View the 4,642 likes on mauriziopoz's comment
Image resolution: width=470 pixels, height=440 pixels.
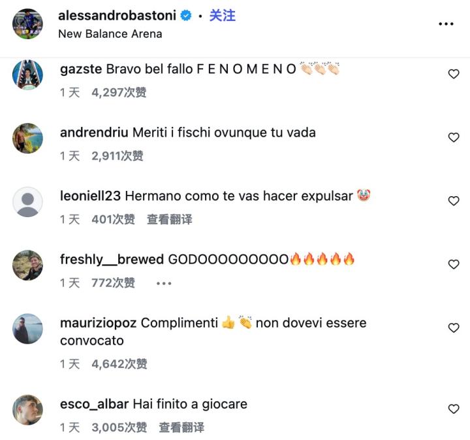point(119,364)
